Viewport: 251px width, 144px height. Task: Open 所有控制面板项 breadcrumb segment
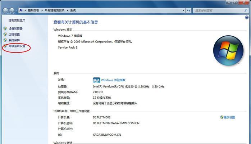pyautogui.click(x=54, y=10)
